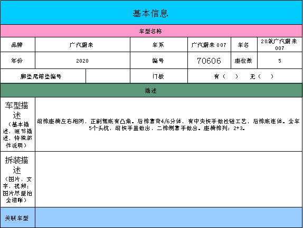
Task: Click the 编号 value 70606
Action: point(209,61)
